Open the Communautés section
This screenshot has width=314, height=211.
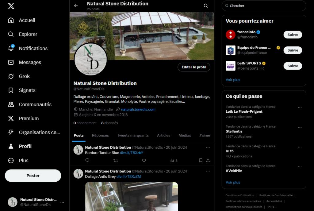pyautogui.click(x=34, y=104)
